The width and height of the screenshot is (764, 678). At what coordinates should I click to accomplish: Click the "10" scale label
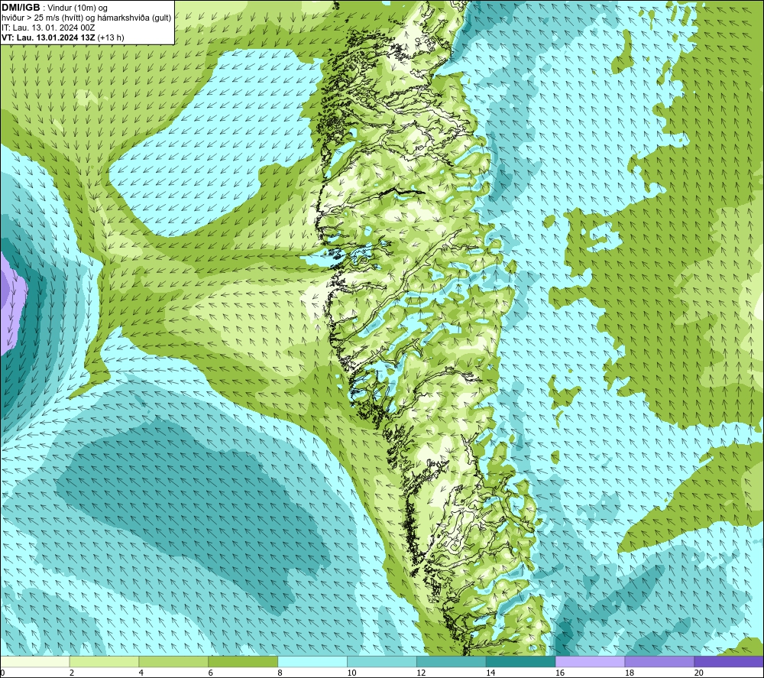[x=351, y=673]
